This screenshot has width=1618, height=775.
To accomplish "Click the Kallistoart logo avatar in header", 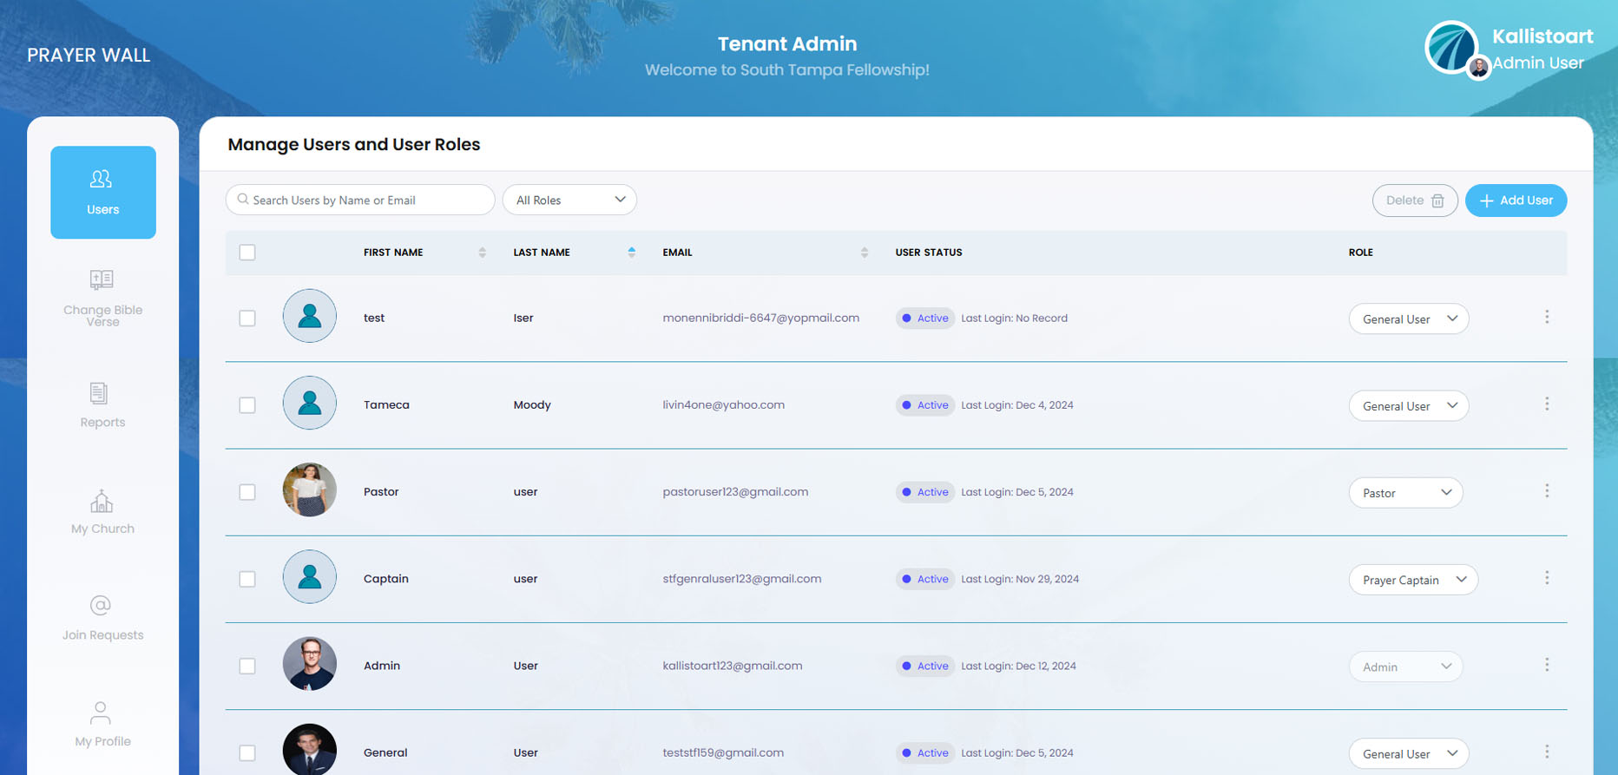I will coord(1450,46).
